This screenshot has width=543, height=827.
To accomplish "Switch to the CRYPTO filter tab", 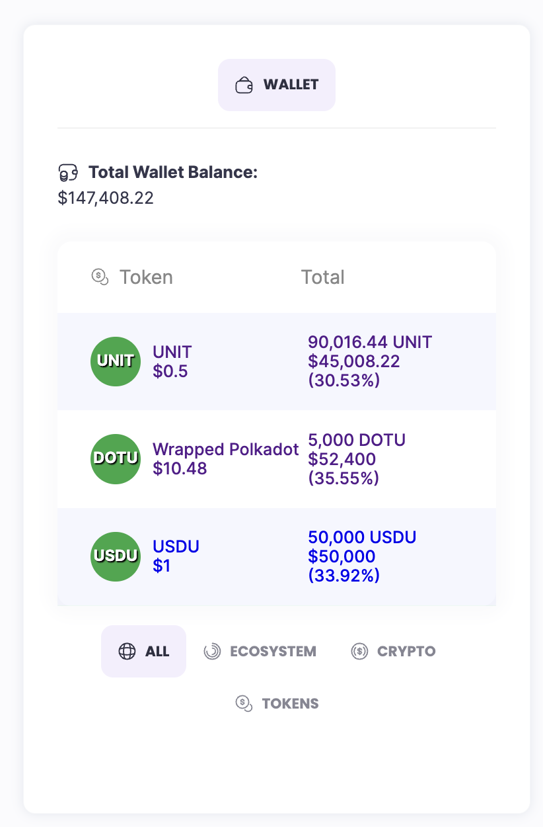I will click(393, 651).
